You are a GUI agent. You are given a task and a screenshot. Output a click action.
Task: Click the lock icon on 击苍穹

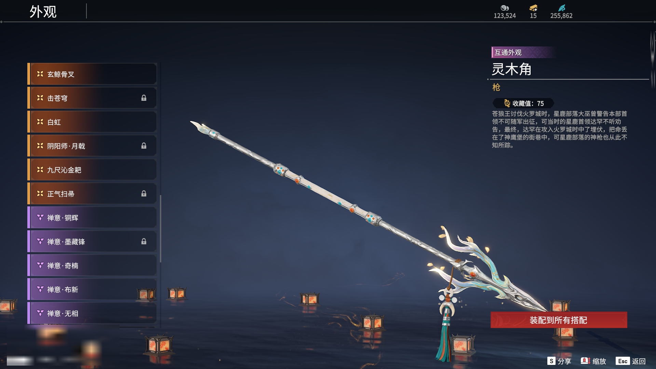(x=144, y=98)
